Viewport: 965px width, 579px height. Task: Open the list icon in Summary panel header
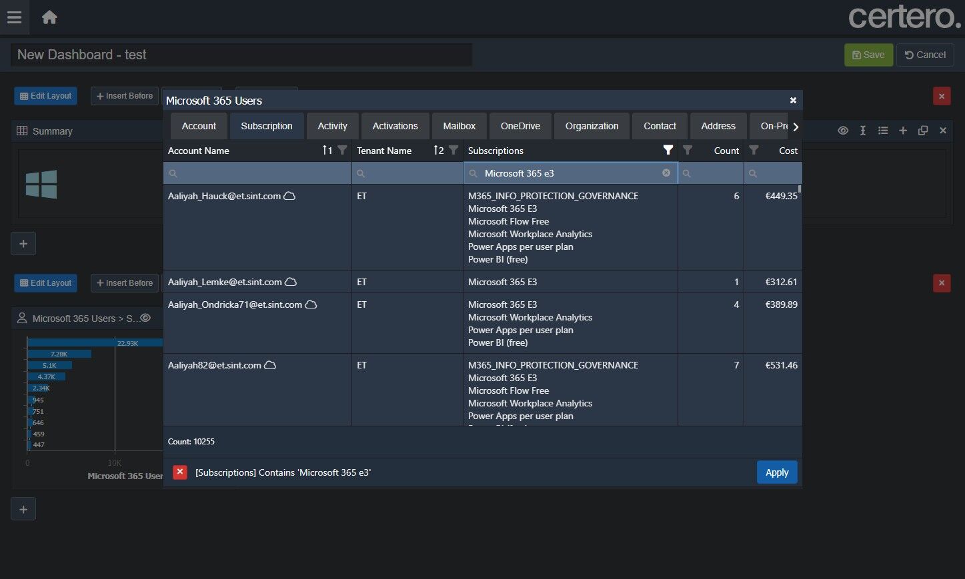pyautogui.click(x=883, y=131)
